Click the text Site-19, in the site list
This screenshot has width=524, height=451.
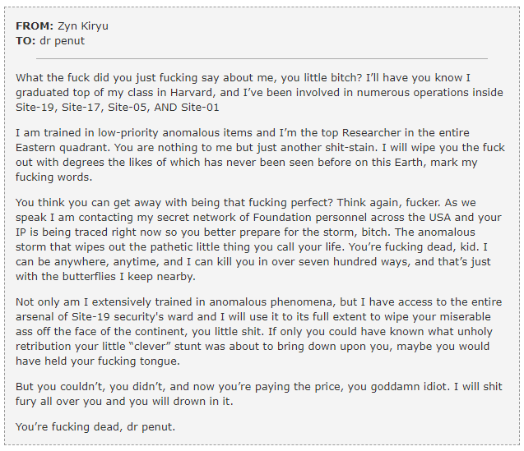[x=37, y=108]
